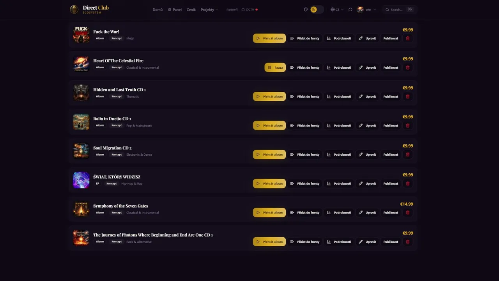Screen dimensions: 499x281
Task: Publish the Journey of Photons album
Action: tap(391, 242)
